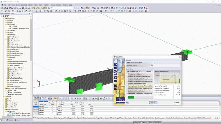Click the Maximum Displacement graph
This screenshot has height=124, width=221.
167,77
